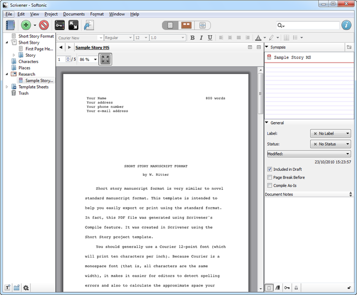The height and width of the screenshot is (295, 357).
Task: Collapse the Research folder
Action: [x=7, y=74]
